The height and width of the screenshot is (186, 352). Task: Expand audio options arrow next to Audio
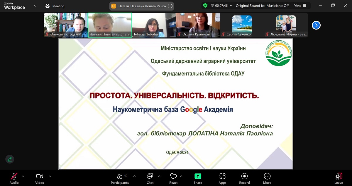click(23, 176)
